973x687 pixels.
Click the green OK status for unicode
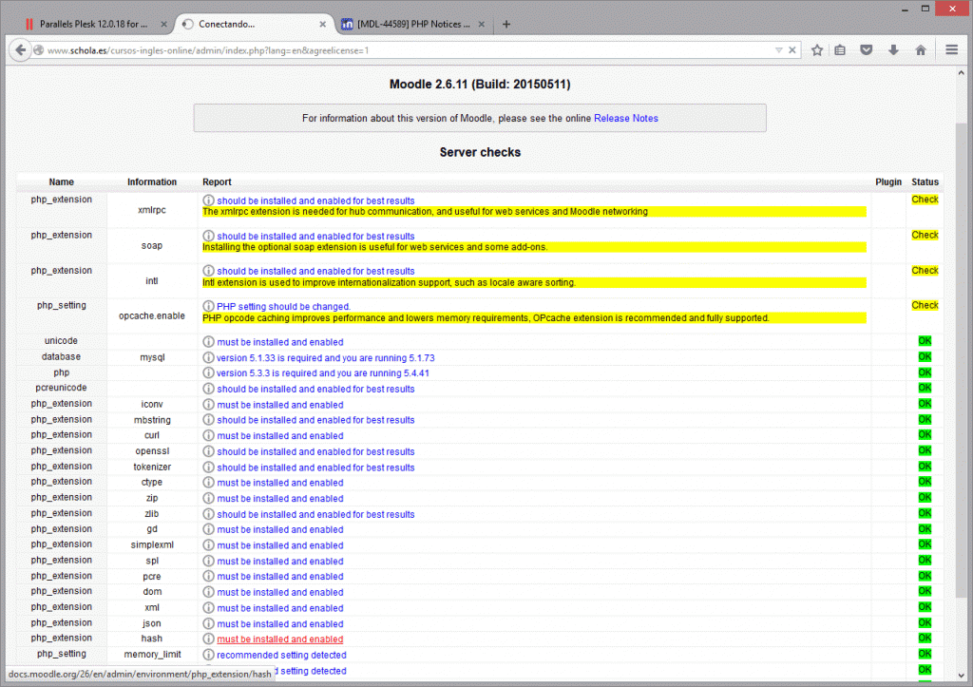click(925, 341)
